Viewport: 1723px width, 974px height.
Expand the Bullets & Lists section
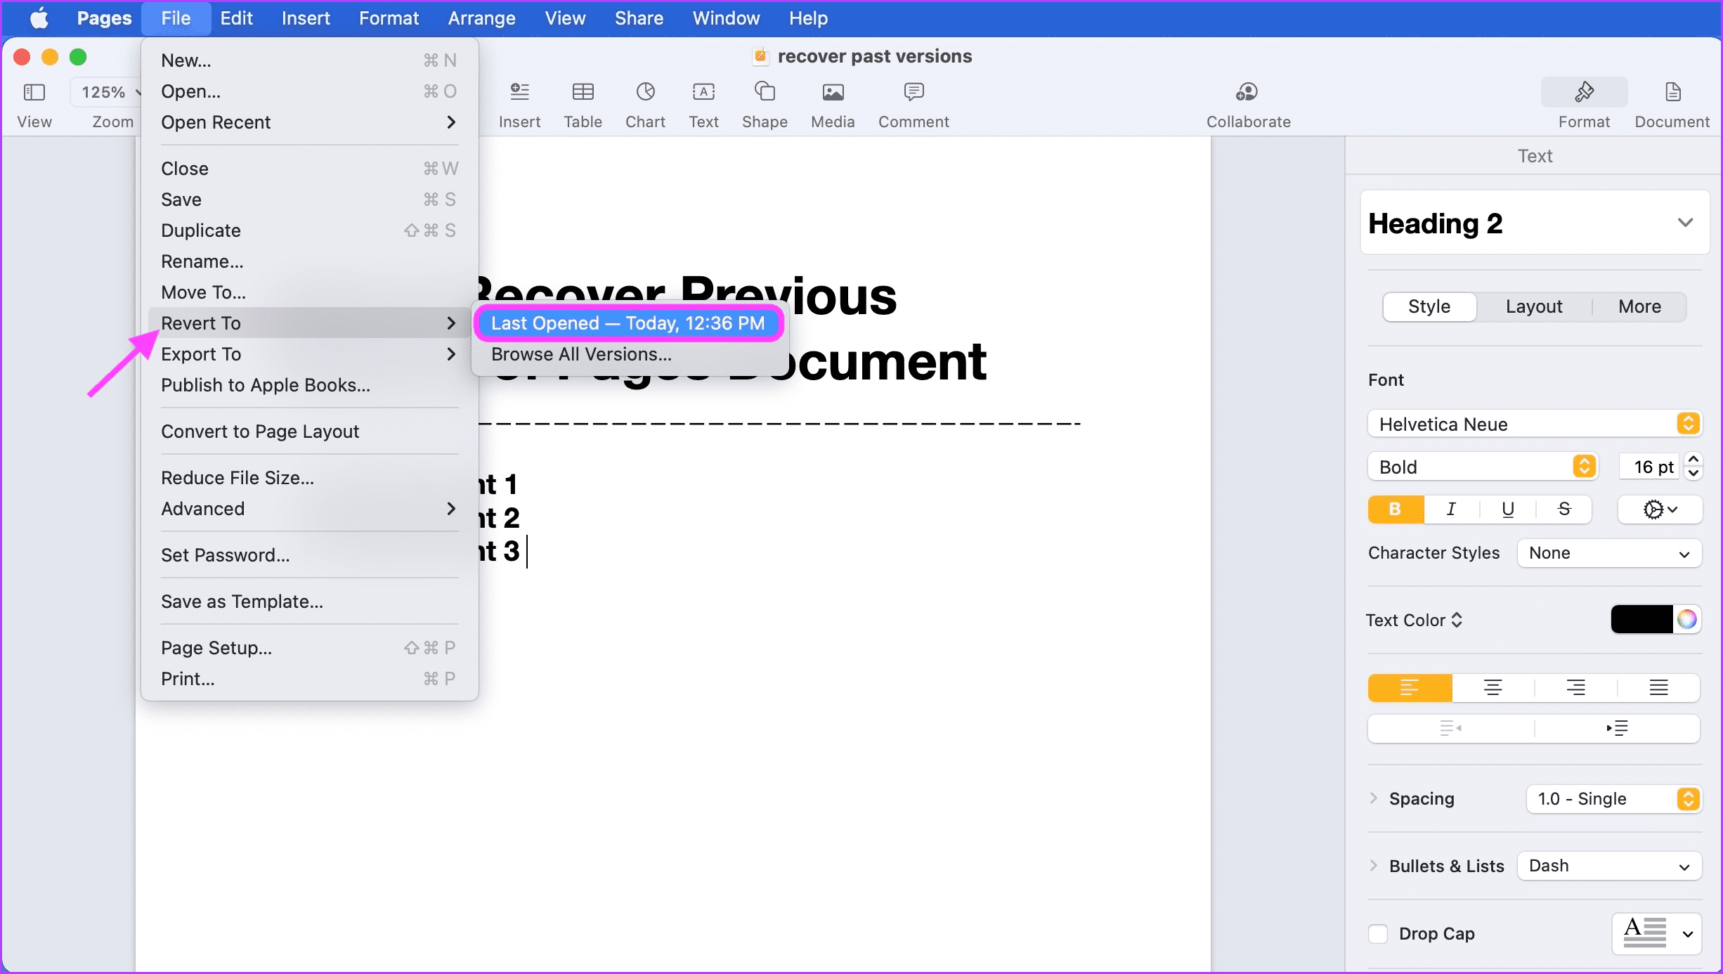coord(1374,866)
